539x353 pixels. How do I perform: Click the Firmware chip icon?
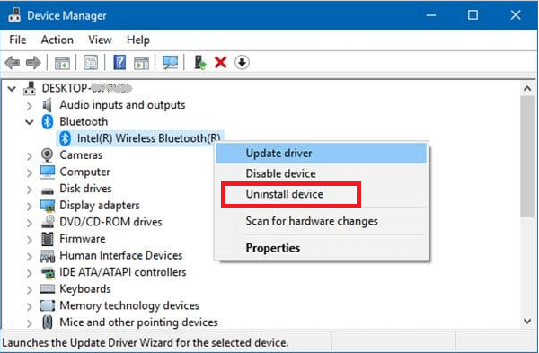coord(48,239)
